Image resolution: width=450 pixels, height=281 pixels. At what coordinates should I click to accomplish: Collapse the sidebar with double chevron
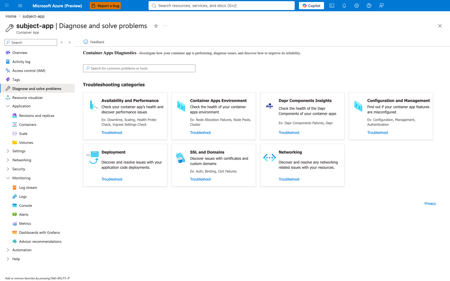70,42
